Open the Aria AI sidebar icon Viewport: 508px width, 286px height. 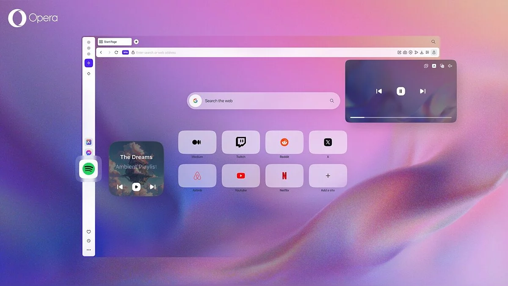[88, 63]
